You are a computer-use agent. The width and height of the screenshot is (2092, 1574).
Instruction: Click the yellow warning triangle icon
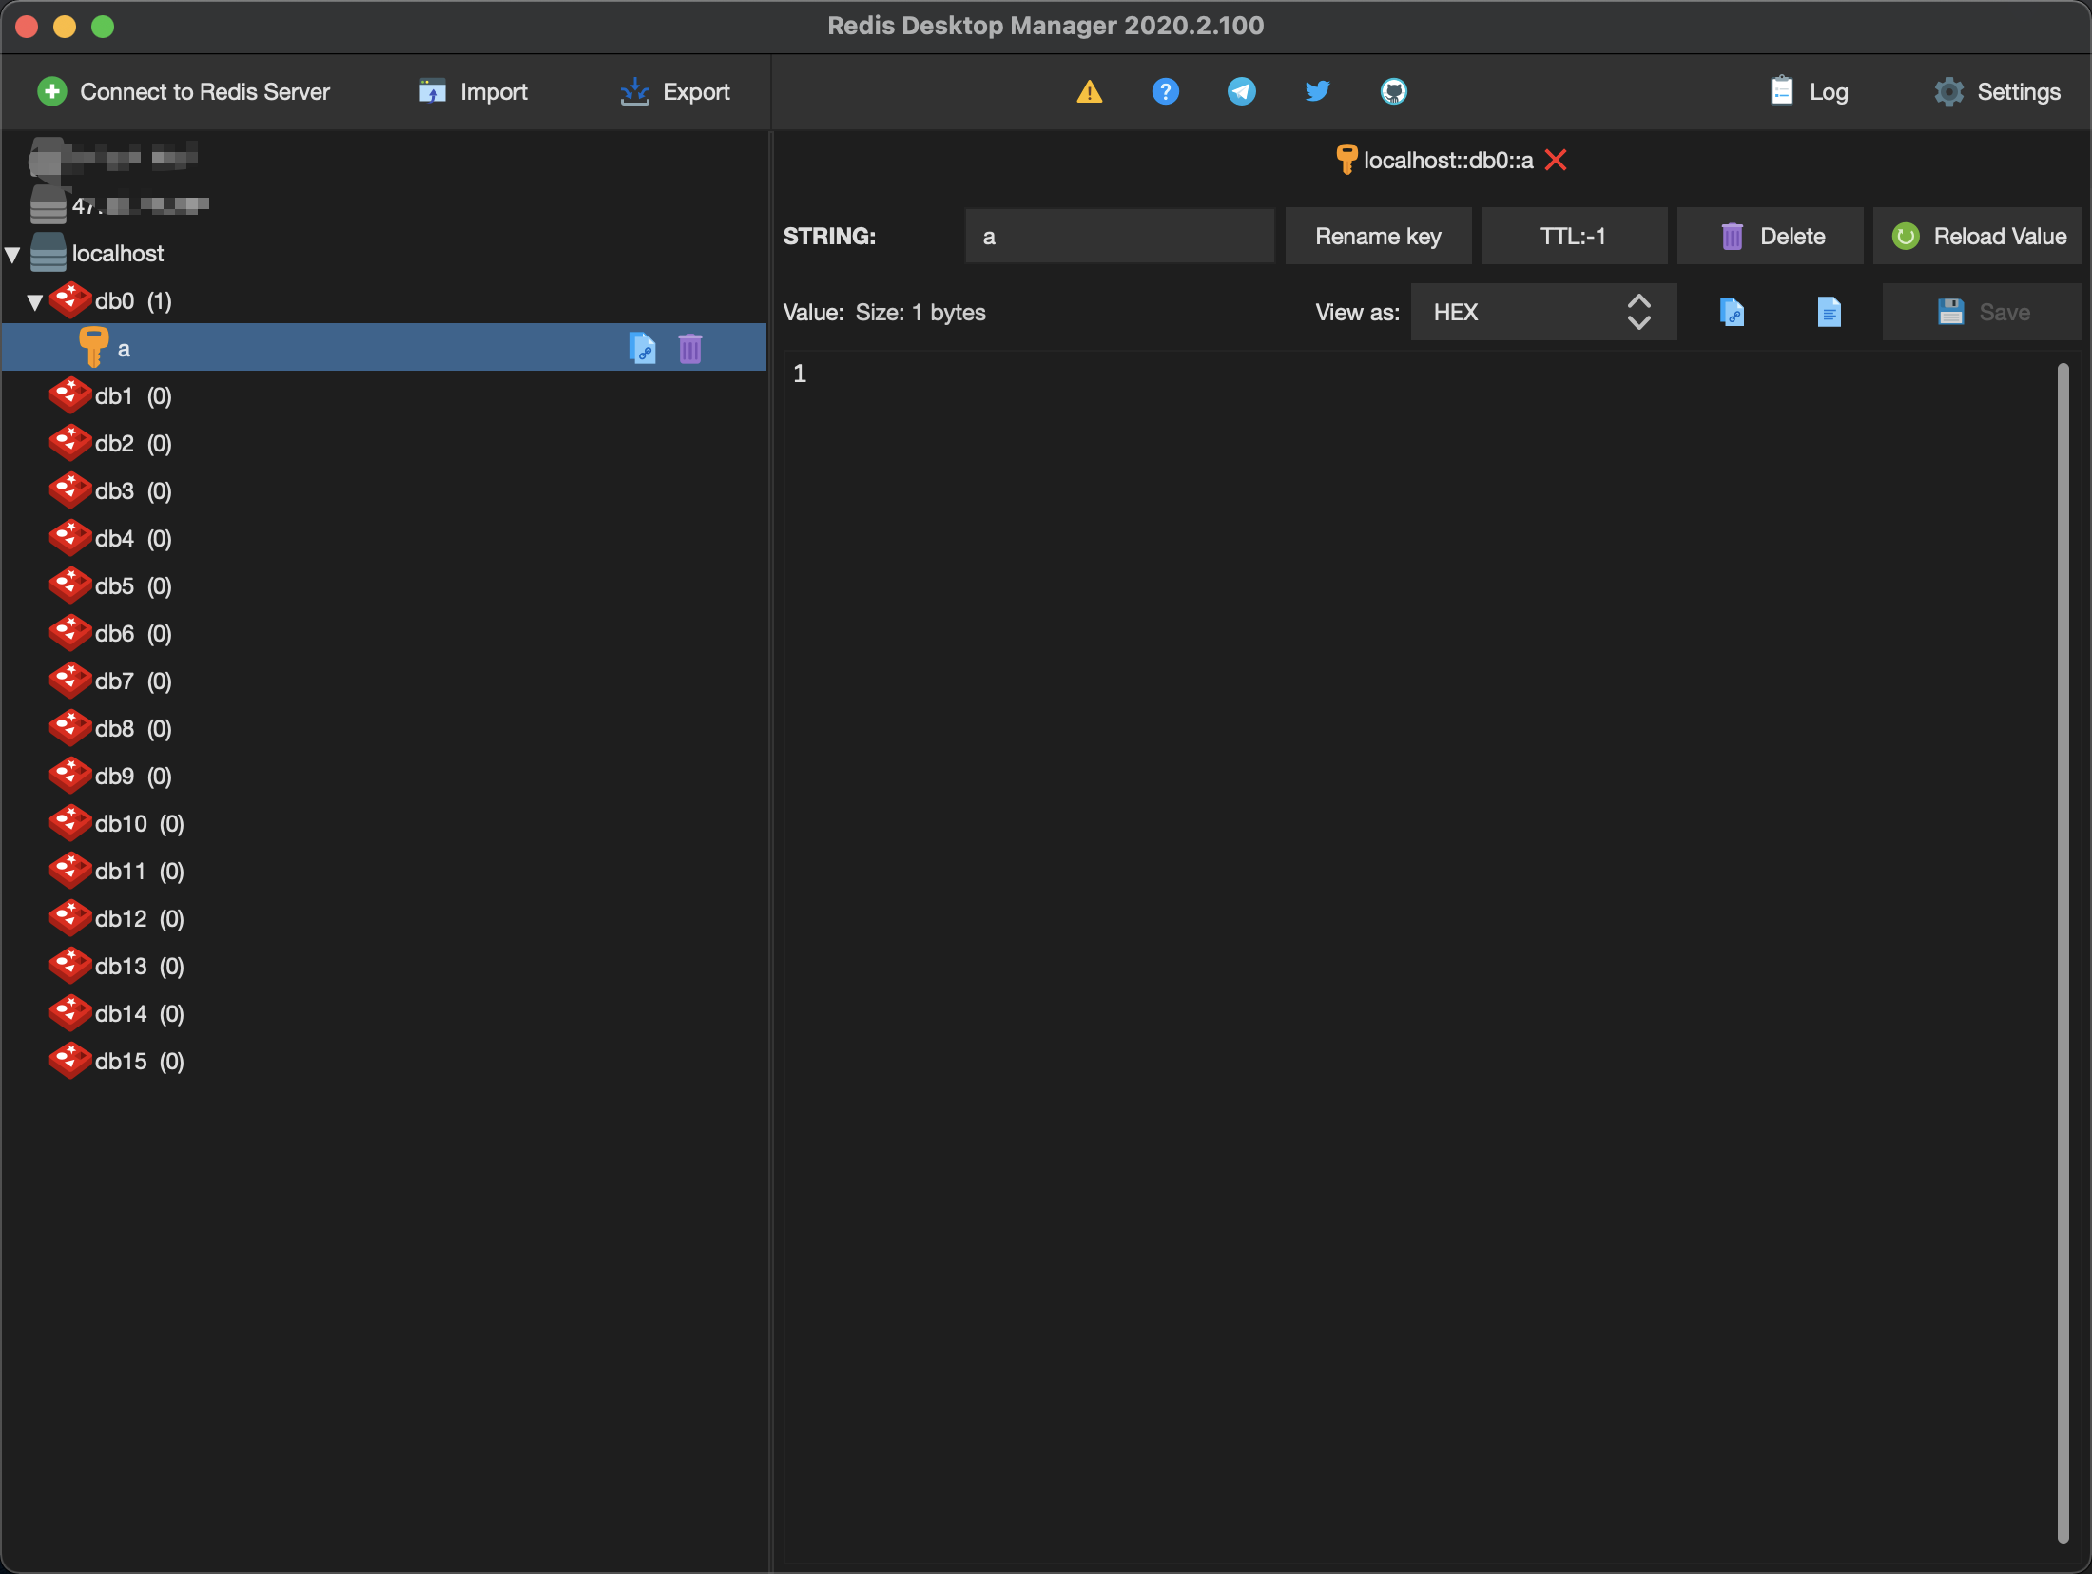point(1090,92)
